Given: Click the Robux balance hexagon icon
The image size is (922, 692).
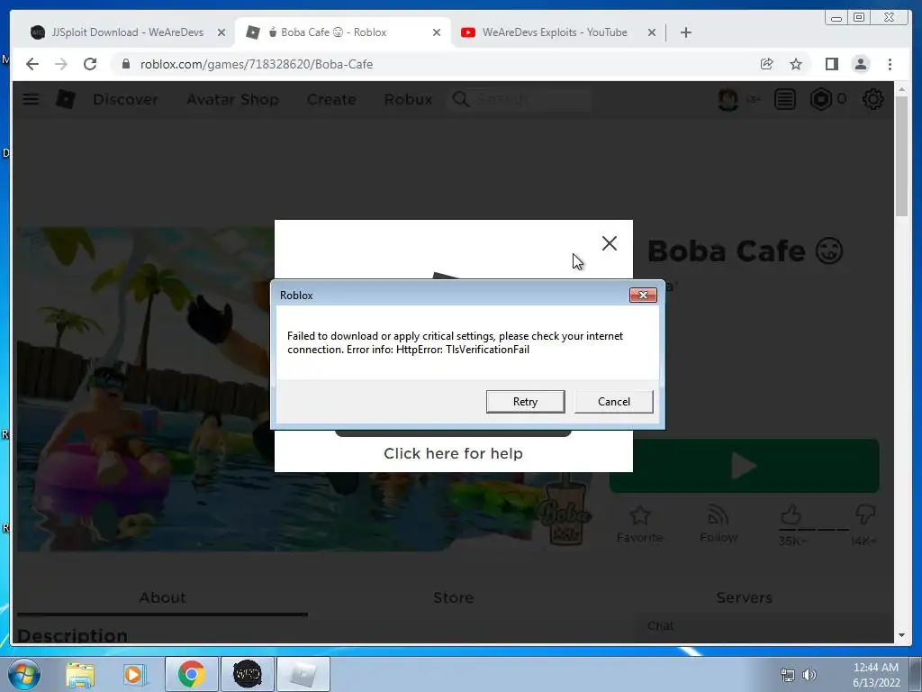Looking at the screenshot, I should coord(821,99).
